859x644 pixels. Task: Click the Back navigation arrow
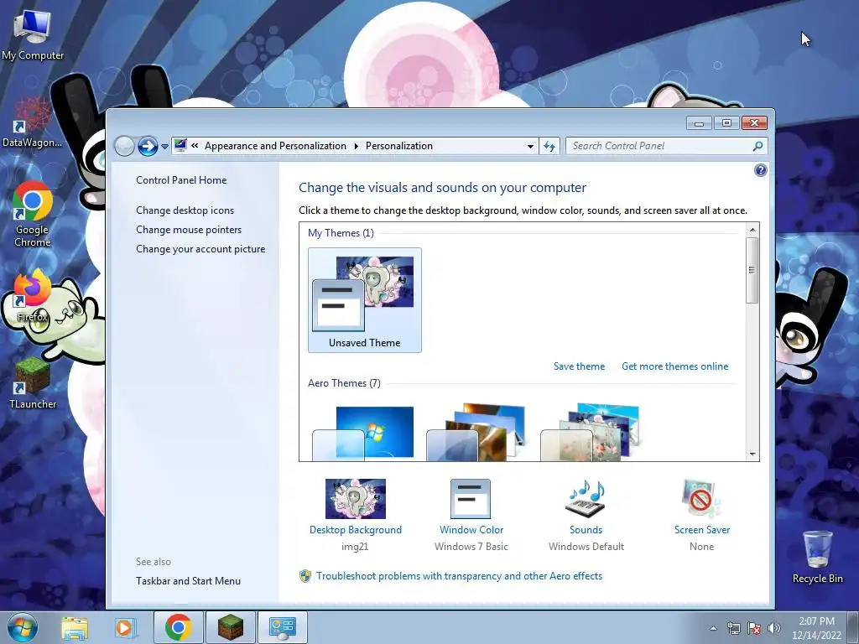[x=124, y=146]
